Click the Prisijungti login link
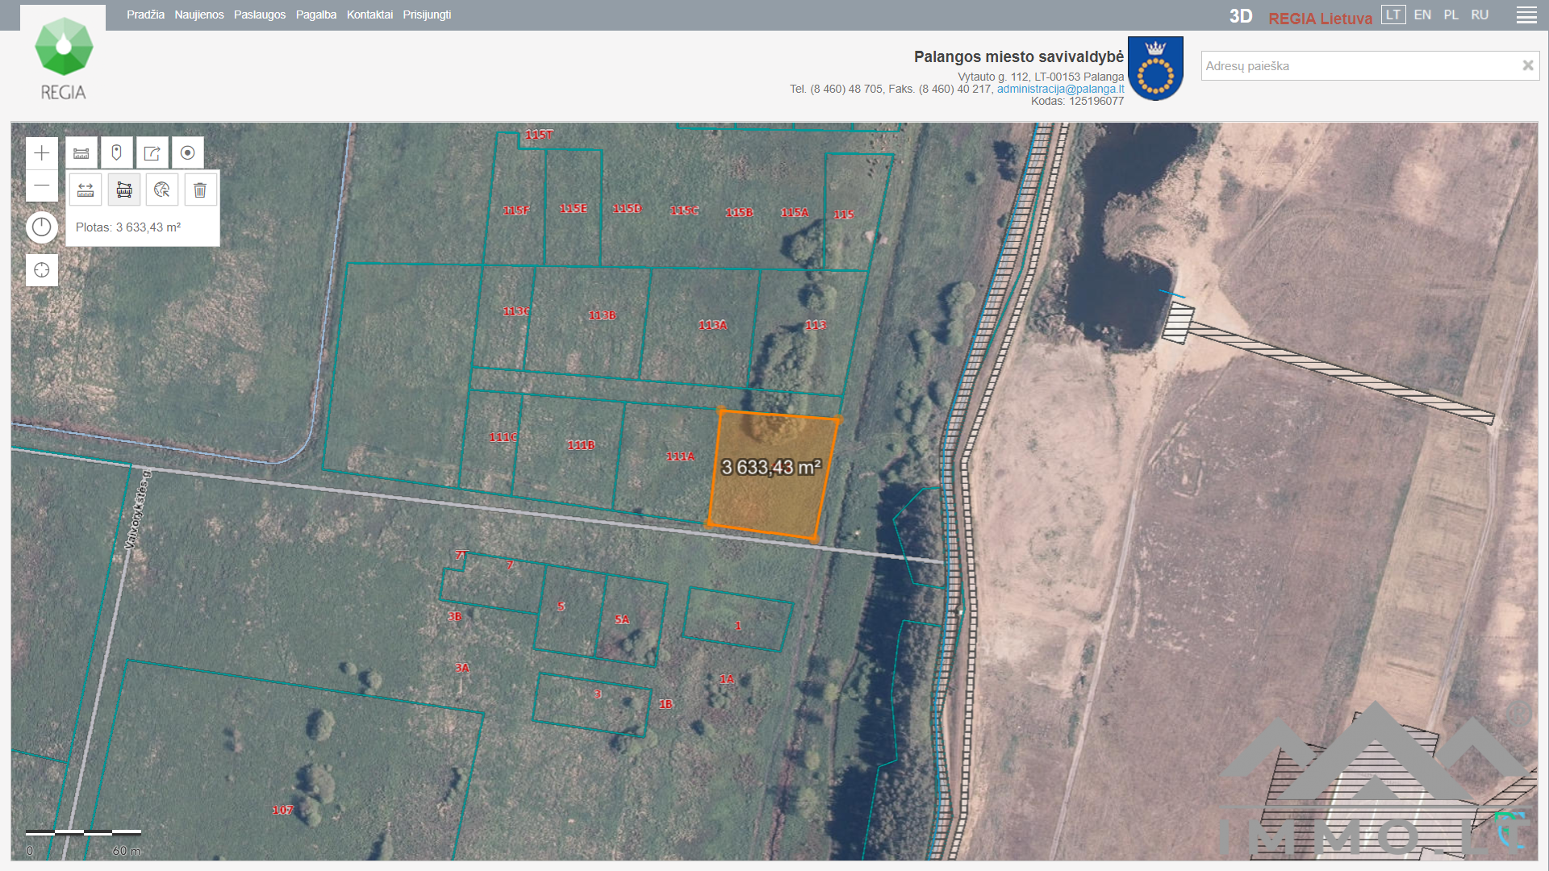The width and height of the screenshot is (1549, 871). pyautogui.click(x=427, y=15)
